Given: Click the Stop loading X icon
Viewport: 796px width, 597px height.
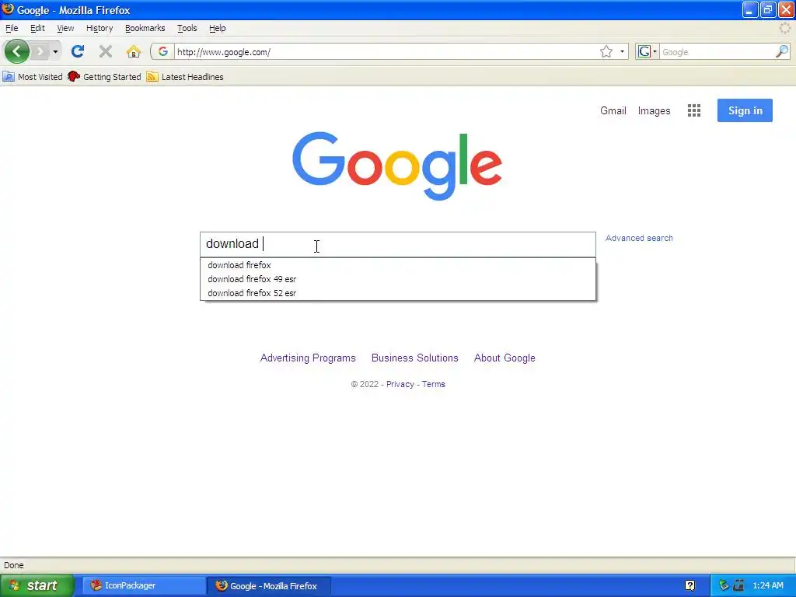Looking at the screenshot, I should pos(106,51).
